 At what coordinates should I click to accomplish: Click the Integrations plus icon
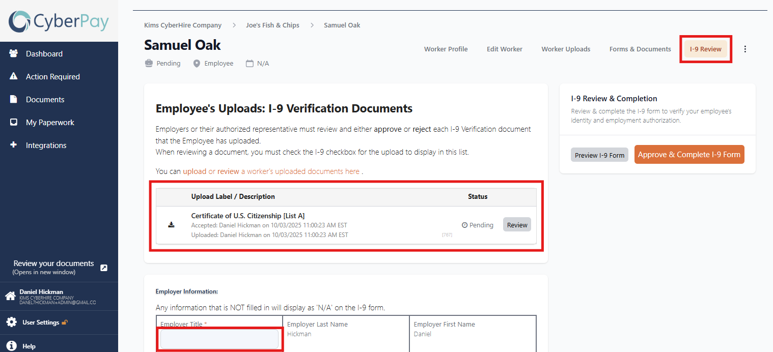pos(14,145)
